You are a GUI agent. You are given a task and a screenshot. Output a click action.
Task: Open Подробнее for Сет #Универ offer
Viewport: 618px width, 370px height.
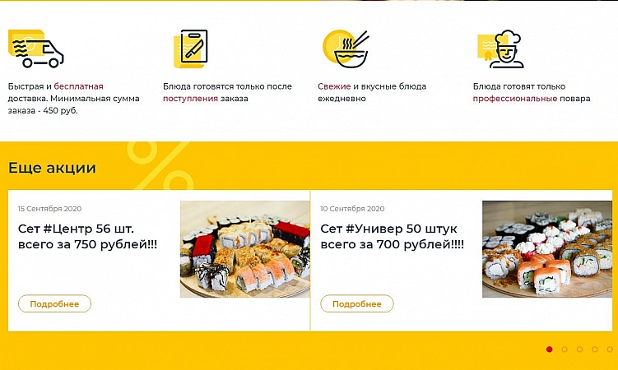point(356,304)
